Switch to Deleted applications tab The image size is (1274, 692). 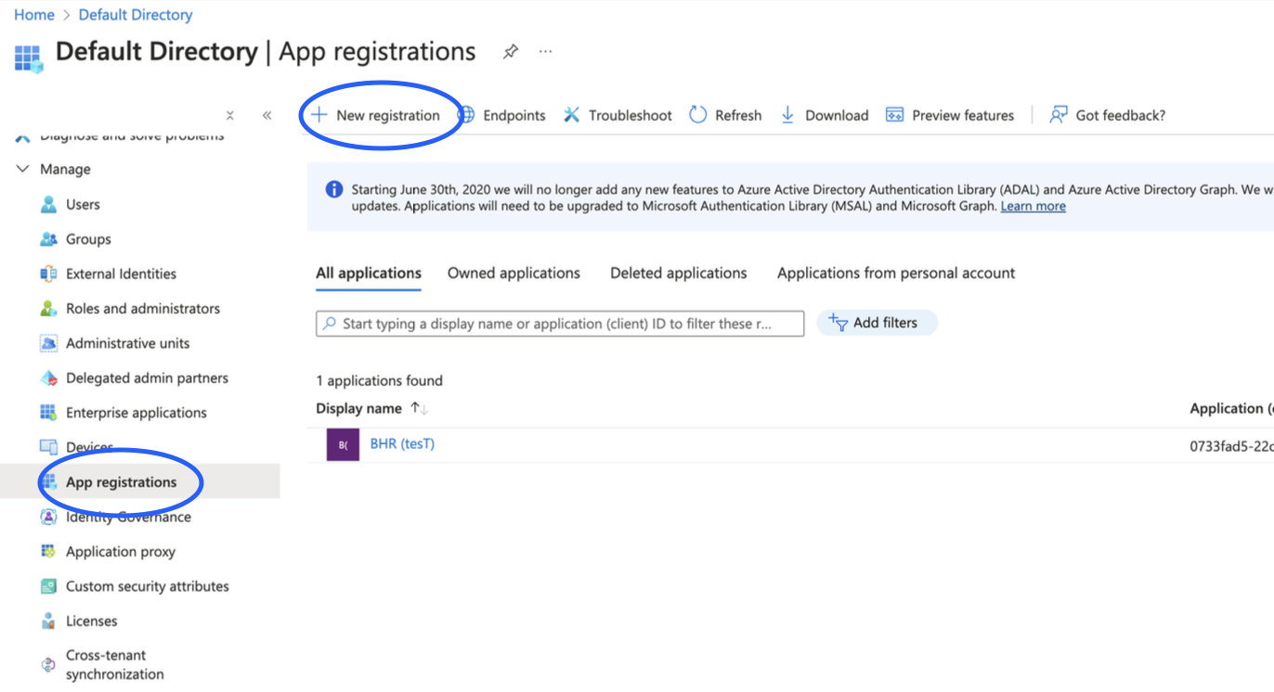(x=679, y=273)
